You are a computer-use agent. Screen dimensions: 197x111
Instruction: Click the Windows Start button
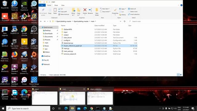(x=3, y=108)
